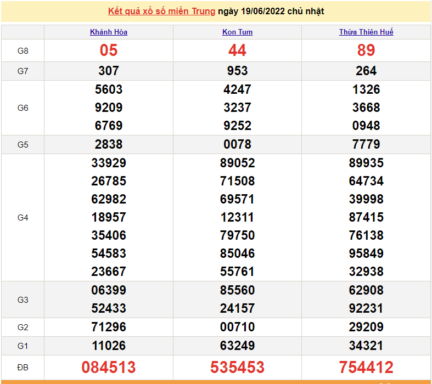Screen dimensions: 432x384
Task: Click the G5 number 7779
Action: (x=366, y=144)
